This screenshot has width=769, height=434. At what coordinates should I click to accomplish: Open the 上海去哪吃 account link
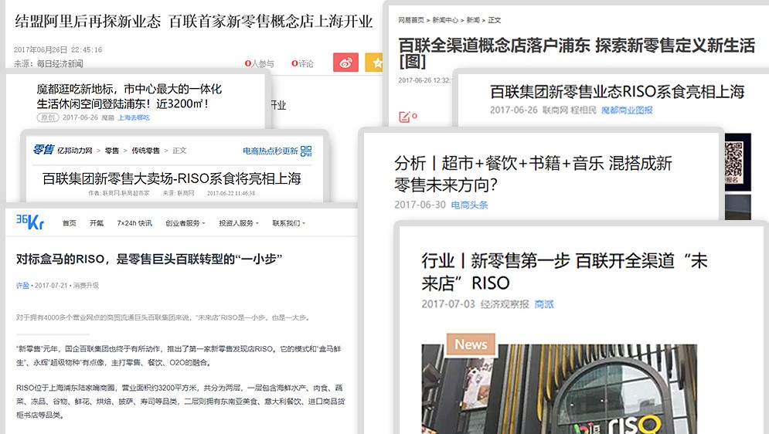tap(134, 117)
